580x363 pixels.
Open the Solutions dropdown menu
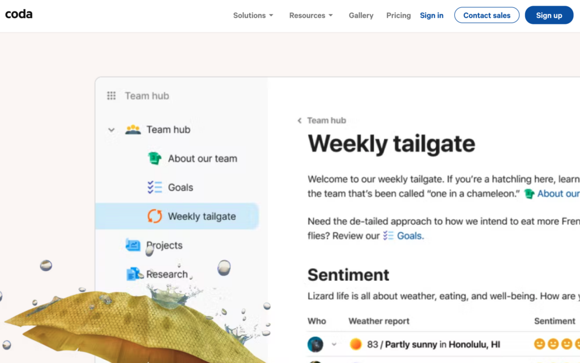coord(253,15)
